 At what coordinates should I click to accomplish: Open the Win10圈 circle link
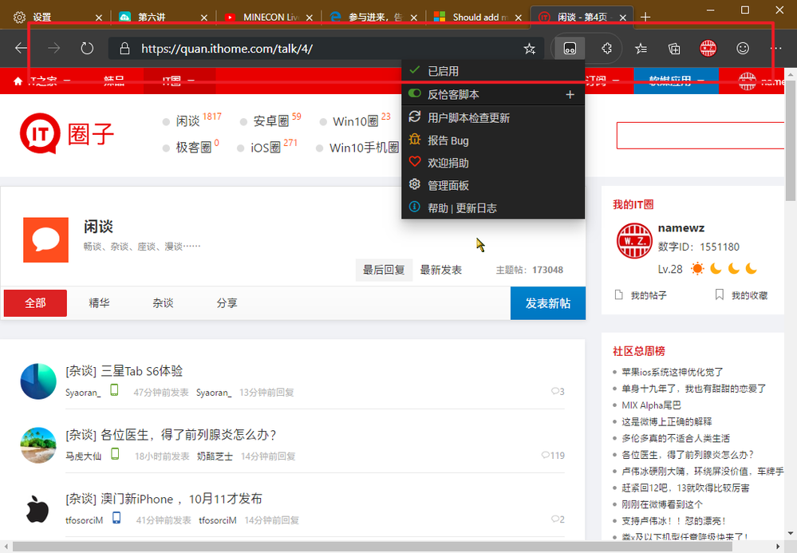click(355, 121)
